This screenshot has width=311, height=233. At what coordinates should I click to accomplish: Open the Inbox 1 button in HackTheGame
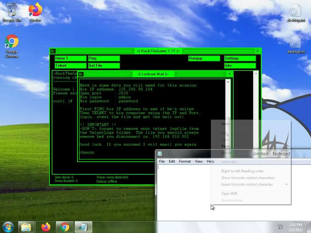point(70,58)
